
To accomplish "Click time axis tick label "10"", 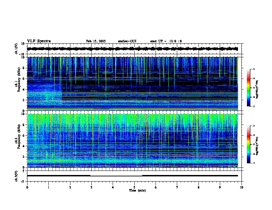I will pyautogui.click(x=241, y=187).
